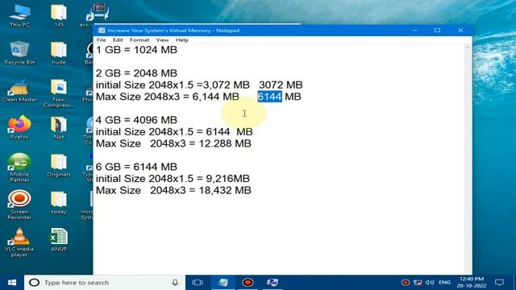Open the View menu

click(162, 39)
